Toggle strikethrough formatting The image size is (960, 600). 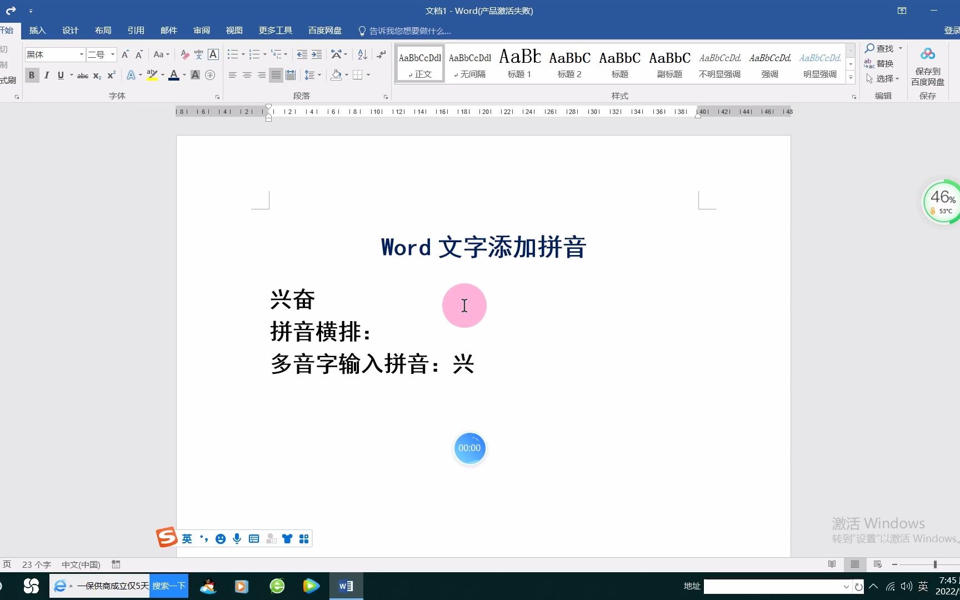[82, 75]
